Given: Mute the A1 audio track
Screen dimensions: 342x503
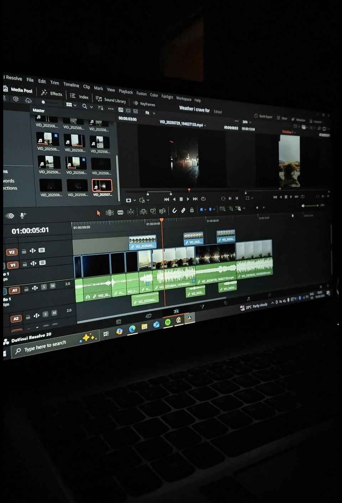Looking at the screenshot, I should click(53, 286).
